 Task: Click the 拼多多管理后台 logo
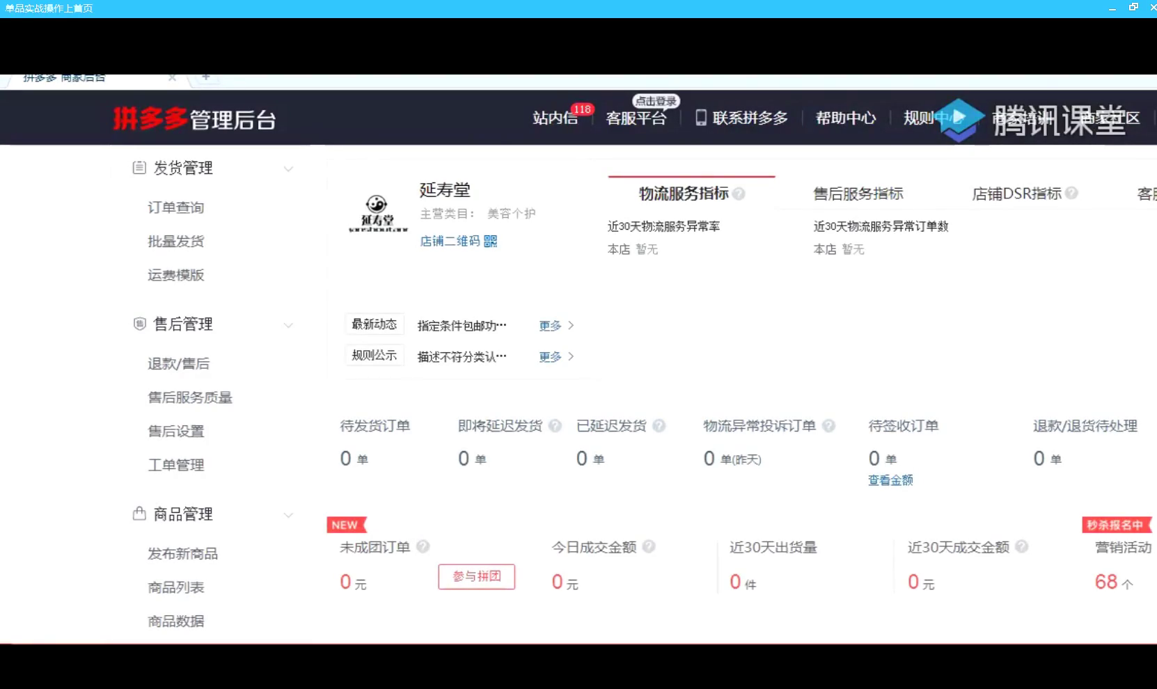[x=195, y=119]
